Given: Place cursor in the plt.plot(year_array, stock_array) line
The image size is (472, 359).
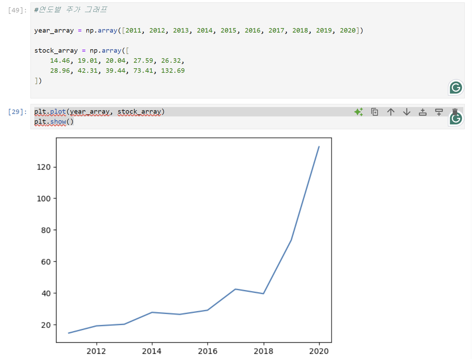Looking at the screenshot, I should [99, 112].
